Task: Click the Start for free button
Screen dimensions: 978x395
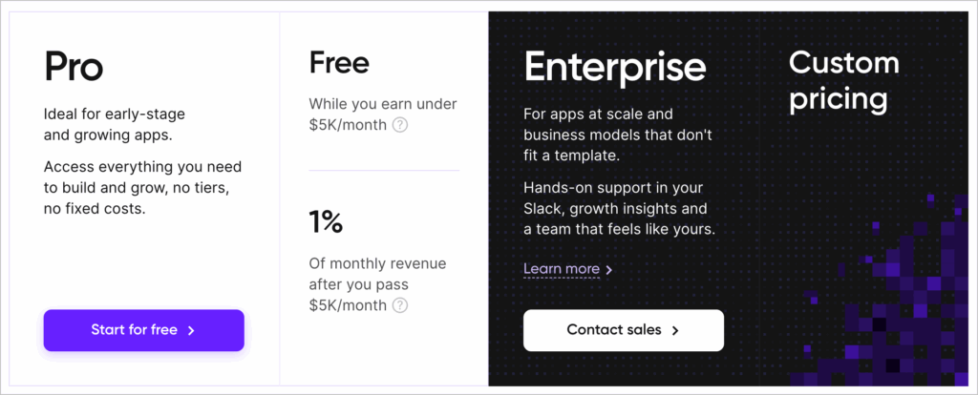Action: click(x=143, y=330)
